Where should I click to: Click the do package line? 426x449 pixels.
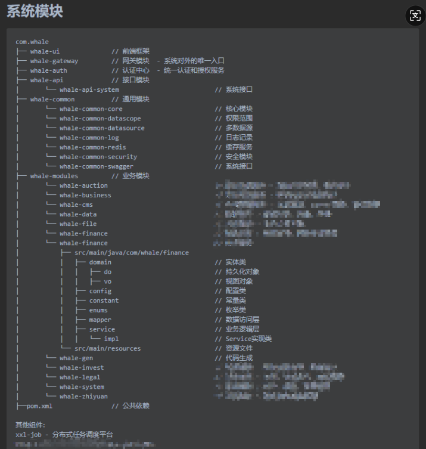click(108, 272)
